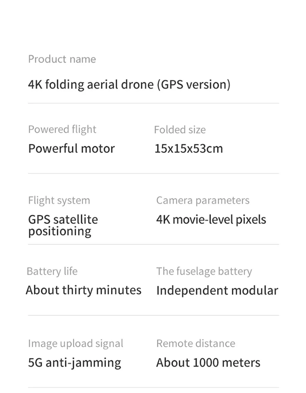Click the 'Remote distance' label
Screen dimensions: 306x393
coord(196,343)
